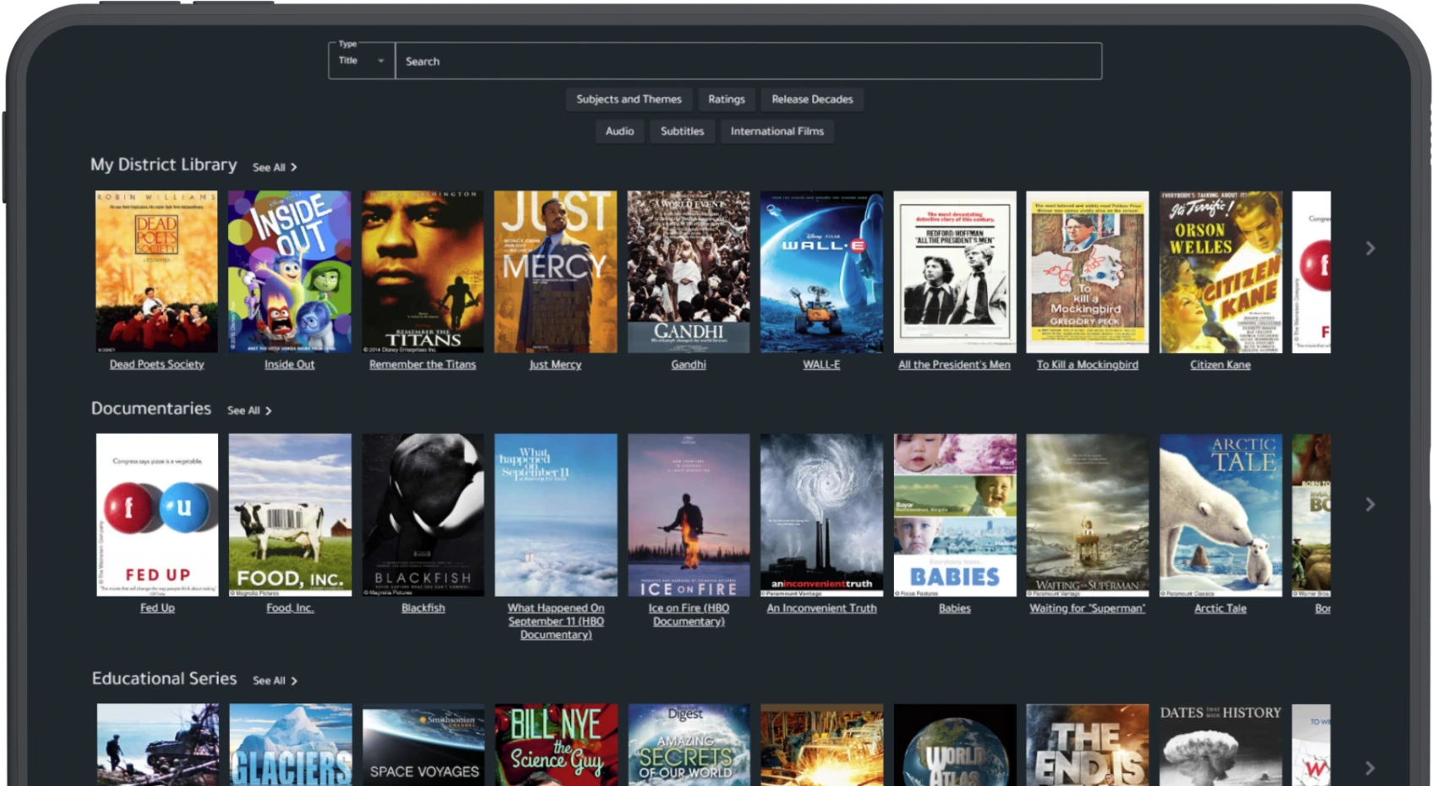Screen dimensions: 1434x786
Task: Select the Space Voyages series thumbnail
Action: pos(423,745)
